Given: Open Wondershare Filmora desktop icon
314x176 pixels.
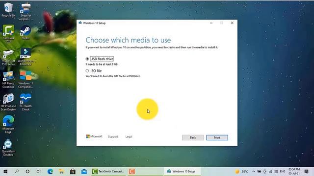Looking at the screenshot, I should [x=26, y=57].
